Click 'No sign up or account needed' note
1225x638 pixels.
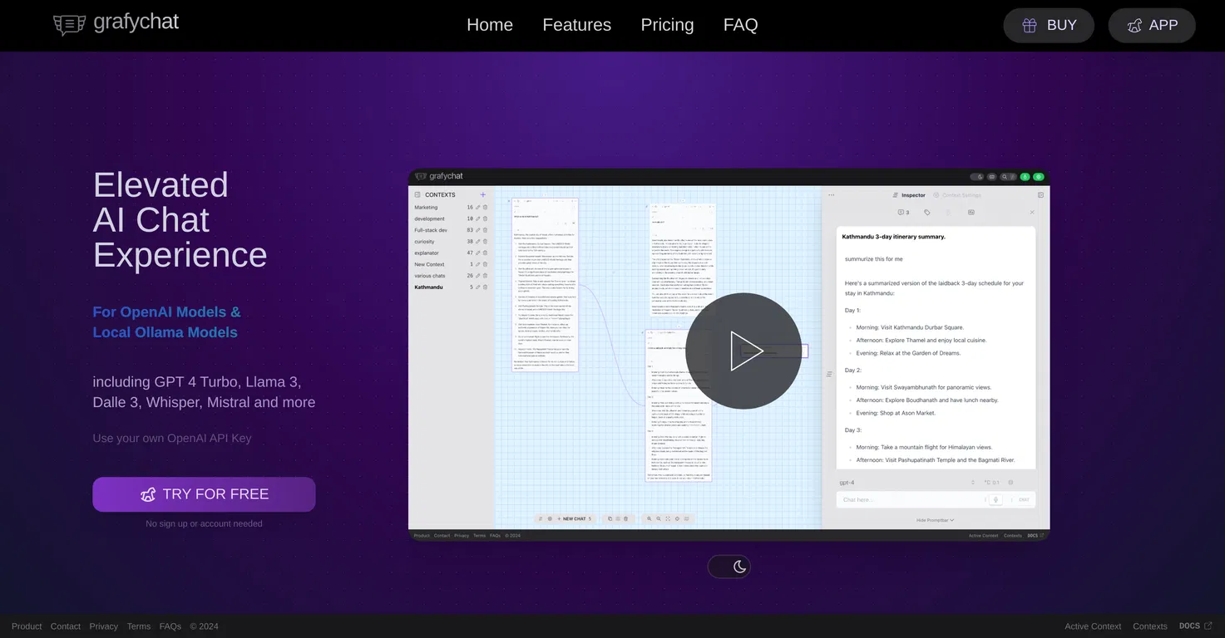pos(204,523)
